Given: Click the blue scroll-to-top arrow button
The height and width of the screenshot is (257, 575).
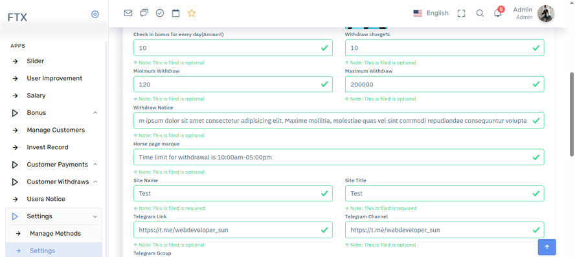Looking at the screenshot, I should pos(547,247).
